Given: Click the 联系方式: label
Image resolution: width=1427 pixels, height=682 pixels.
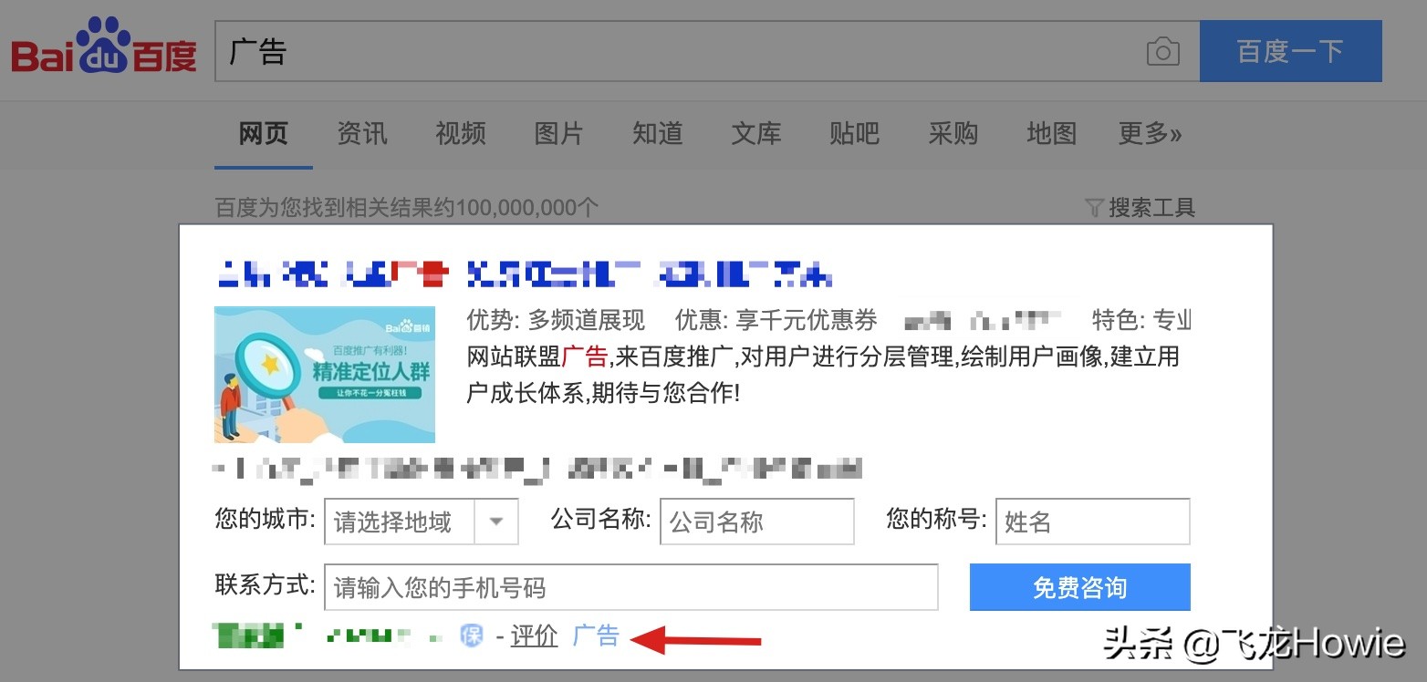Looking at the screenshot, I should pyautogui.click(x=266, y=585).
